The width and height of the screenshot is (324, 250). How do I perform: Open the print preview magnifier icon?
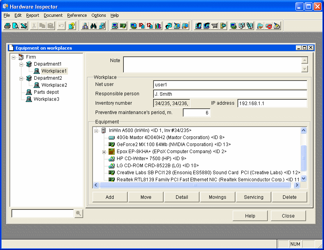pyautogui.click(x=16, y=26)
